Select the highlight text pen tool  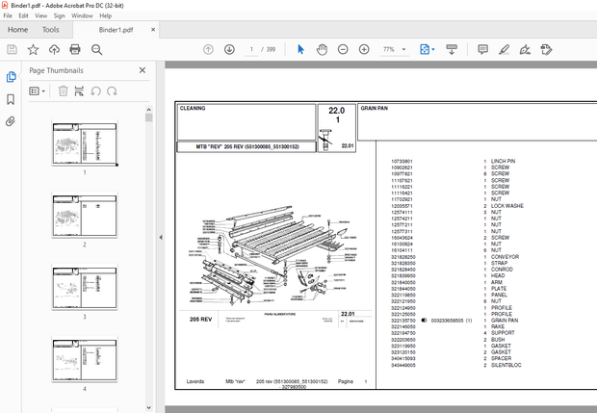[504, 49]
